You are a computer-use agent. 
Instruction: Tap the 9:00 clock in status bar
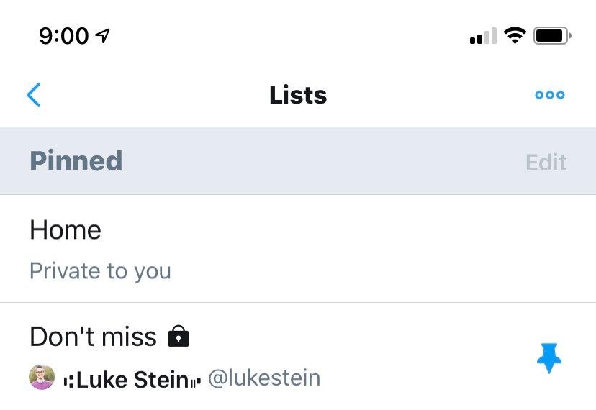64,36
